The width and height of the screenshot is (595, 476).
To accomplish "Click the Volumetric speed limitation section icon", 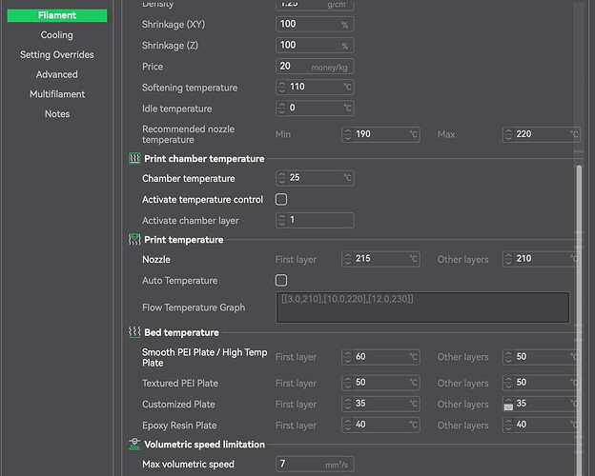I will click(134, 445).
